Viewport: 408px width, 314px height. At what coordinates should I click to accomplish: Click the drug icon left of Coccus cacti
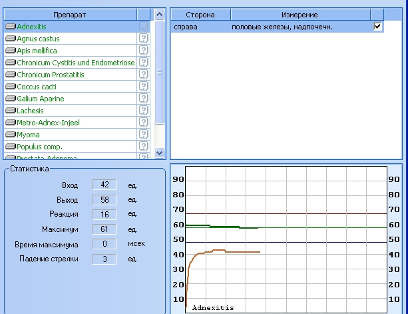tap(10, 87)
